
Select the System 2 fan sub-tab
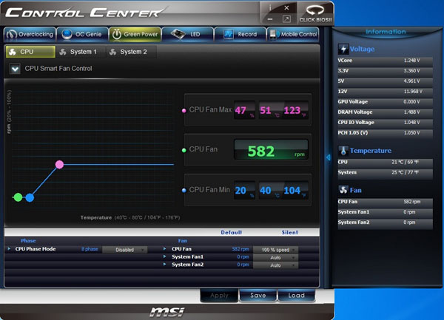(x=131, y=52)
